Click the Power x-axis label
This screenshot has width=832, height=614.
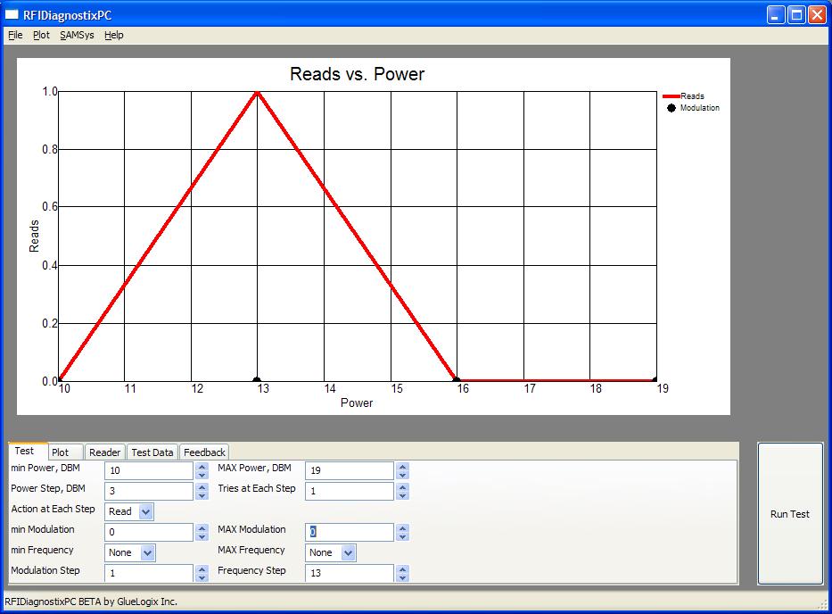[x=357, y=403]
